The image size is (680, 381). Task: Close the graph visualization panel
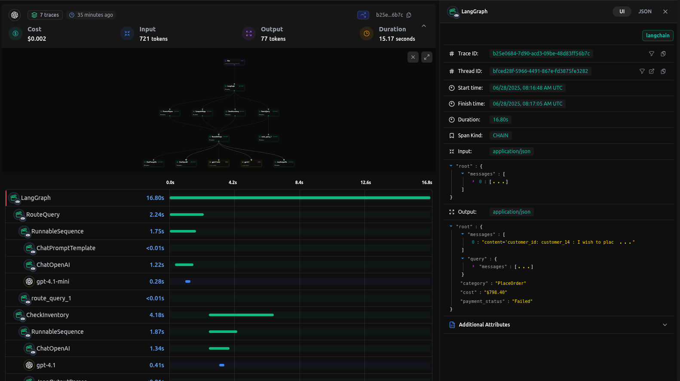click(x=413, y=57)
